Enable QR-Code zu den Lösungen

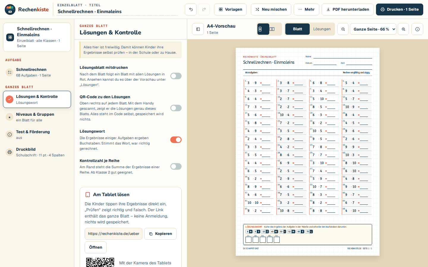pos(176,108)
